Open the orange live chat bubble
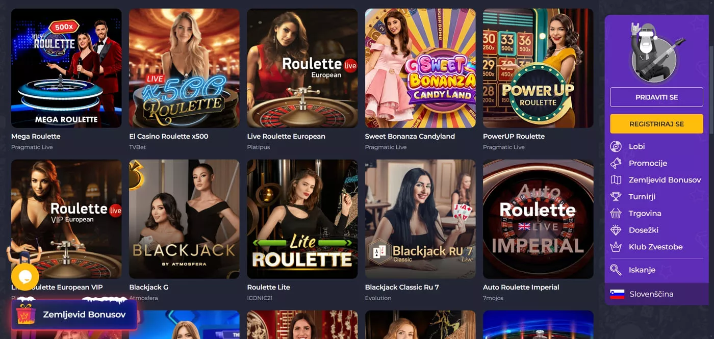Image resolution: width=714 pixels, height=339 pixels. (x=25, y=277)
